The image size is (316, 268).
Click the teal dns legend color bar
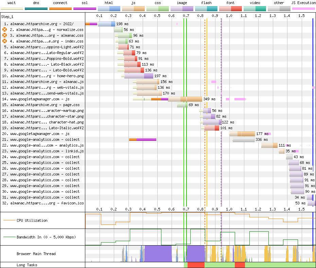36,8
